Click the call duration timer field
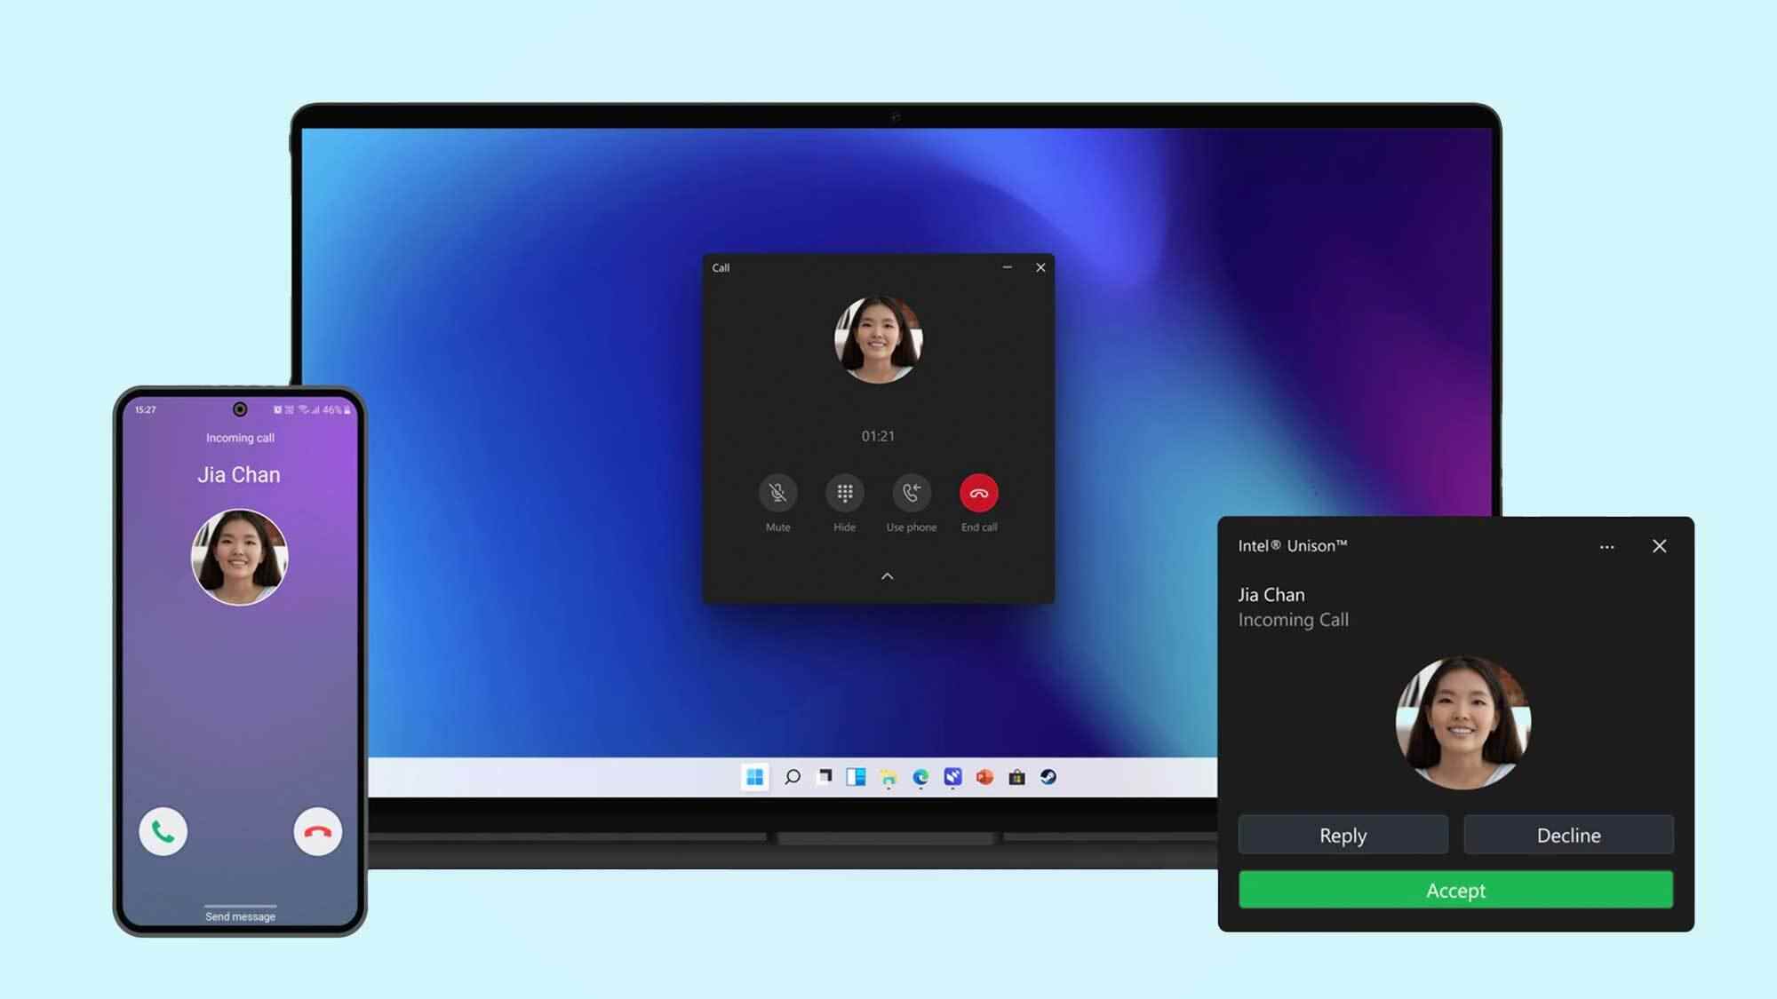This screenshot has width=1777, height=999. 878,435
